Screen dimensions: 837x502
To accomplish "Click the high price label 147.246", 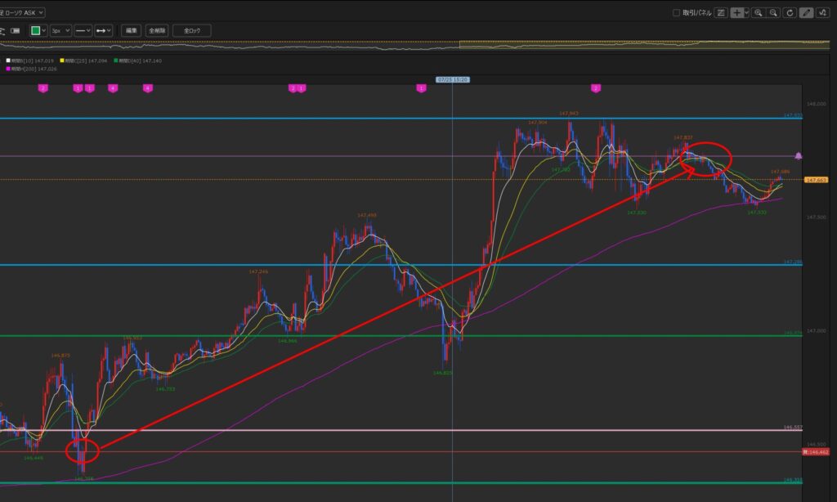I will [258, 271].
